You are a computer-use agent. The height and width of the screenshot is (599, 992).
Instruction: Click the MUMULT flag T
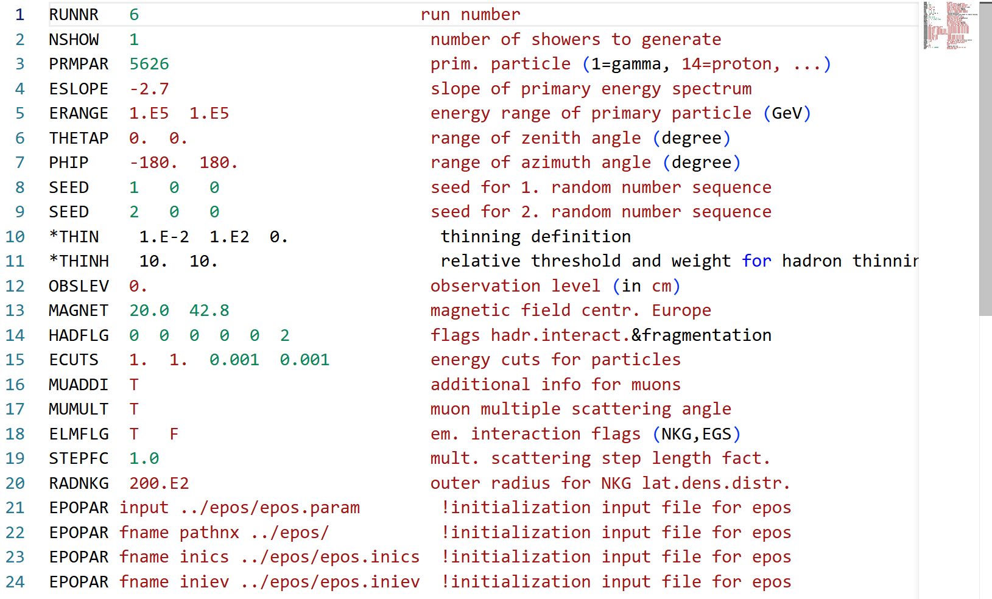[133, 408]
